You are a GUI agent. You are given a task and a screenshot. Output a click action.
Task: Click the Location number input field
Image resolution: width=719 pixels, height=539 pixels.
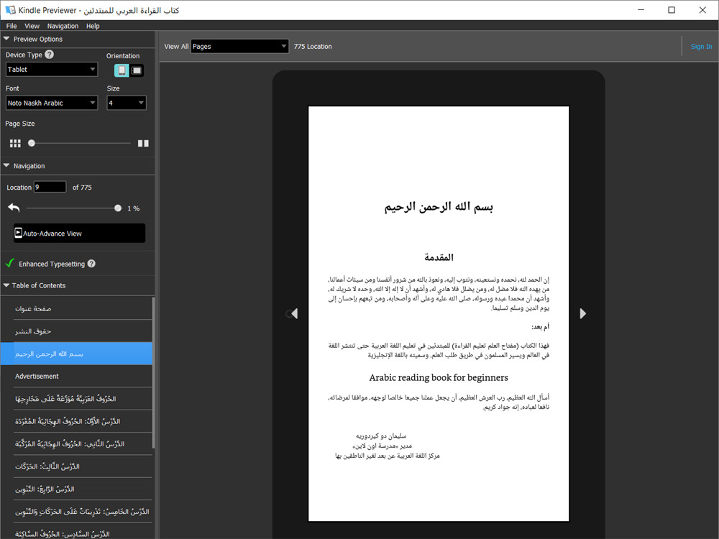click(x=50, y=187)
